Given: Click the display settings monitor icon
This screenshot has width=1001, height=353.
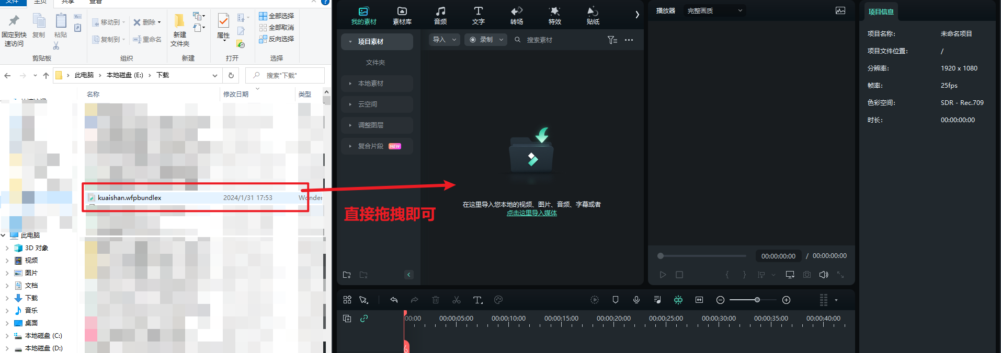Looking at the screenshot, I should click(x=790, y=275).
